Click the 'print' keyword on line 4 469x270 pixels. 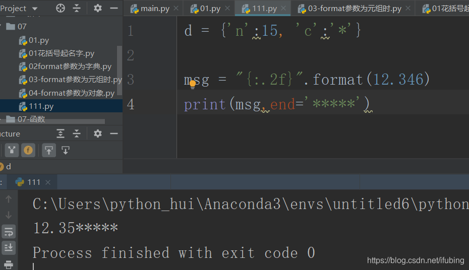point(205,105)
